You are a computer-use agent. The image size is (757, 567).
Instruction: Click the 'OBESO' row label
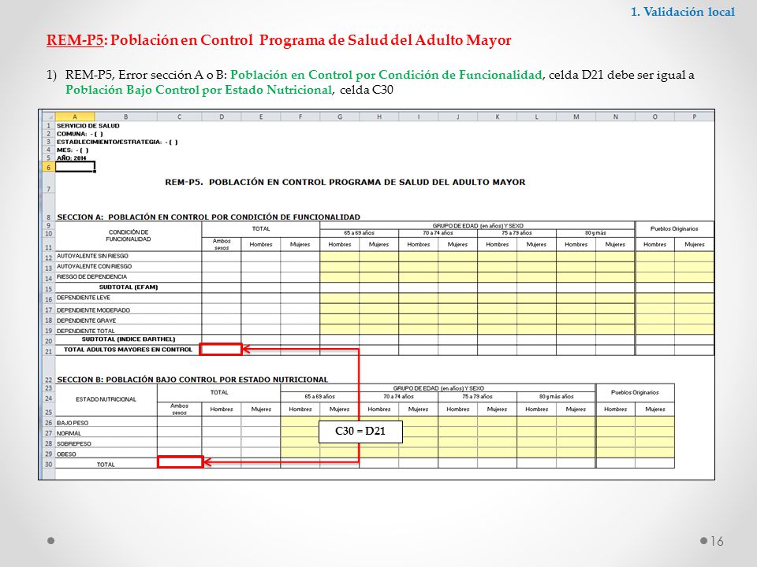[66, 454]
